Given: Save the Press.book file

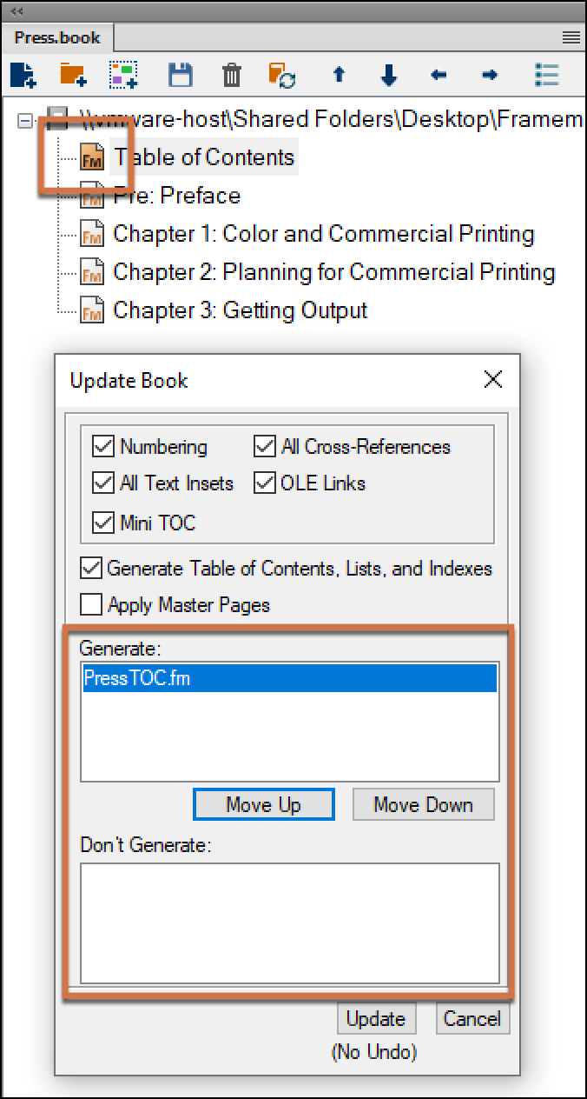Looking at the screenshot, I should pyautogui.click(x=180, y=76).
